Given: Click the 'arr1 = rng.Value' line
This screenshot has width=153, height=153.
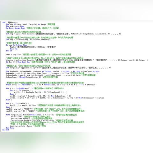Looking at the screenshot, I should click(x=39, y=55).
